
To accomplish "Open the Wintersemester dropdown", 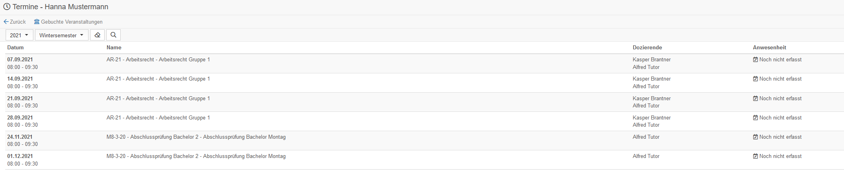I will tap(62, 35).
